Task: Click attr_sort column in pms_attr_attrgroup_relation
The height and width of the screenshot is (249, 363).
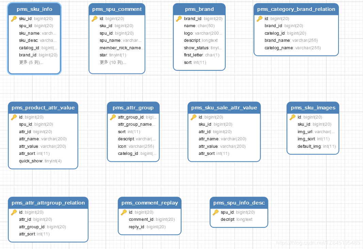Action: click(x=34, y=234)
